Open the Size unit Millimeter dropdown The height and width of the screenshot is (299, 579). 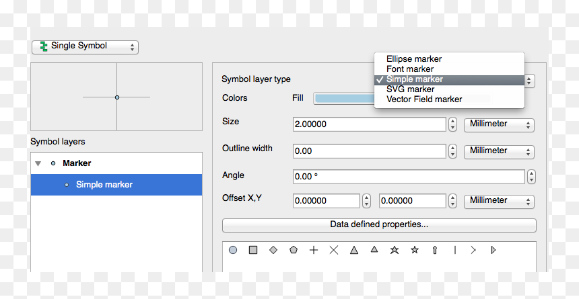(499, 124)
